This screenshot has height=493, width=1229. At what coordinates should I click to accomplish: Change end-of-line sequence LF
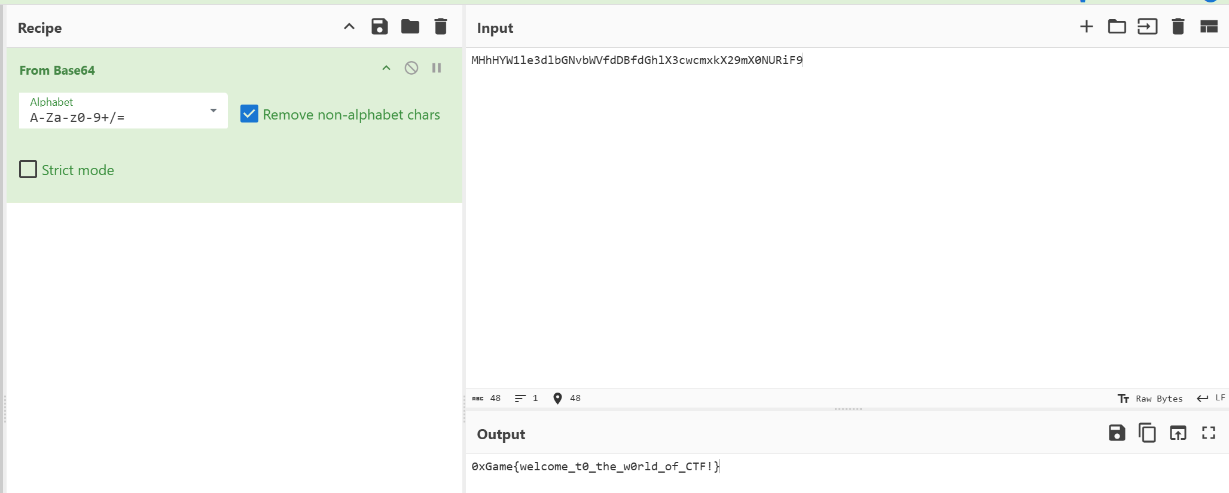(x=1211, y=399)
